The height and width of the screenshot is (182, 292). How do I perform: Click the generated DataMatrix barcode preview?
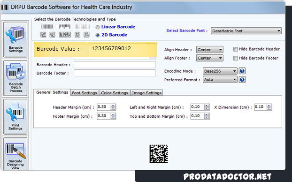[x=159, y=154]
